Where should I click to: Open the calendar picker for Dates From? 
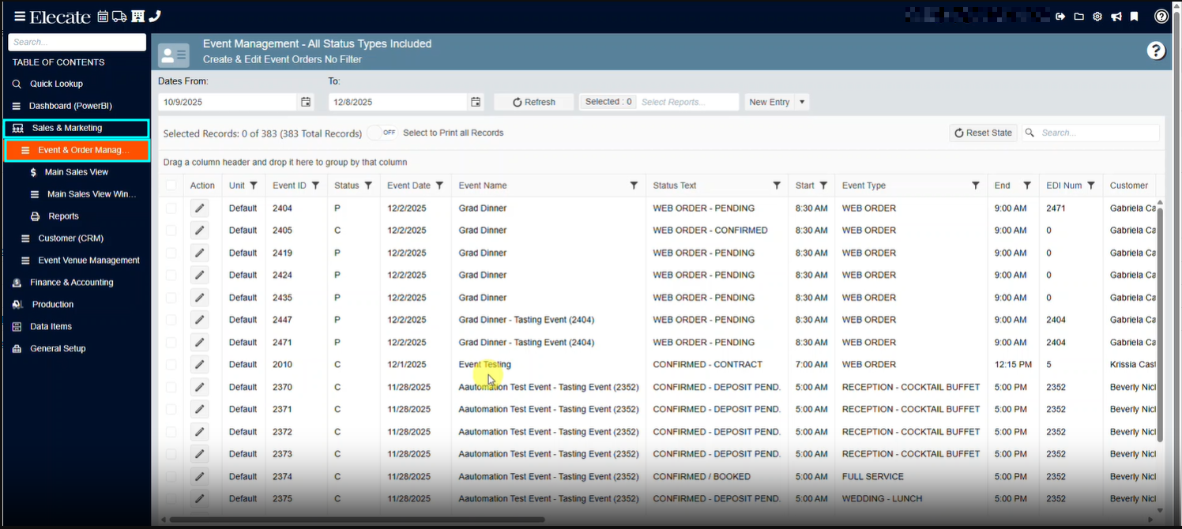306,102
